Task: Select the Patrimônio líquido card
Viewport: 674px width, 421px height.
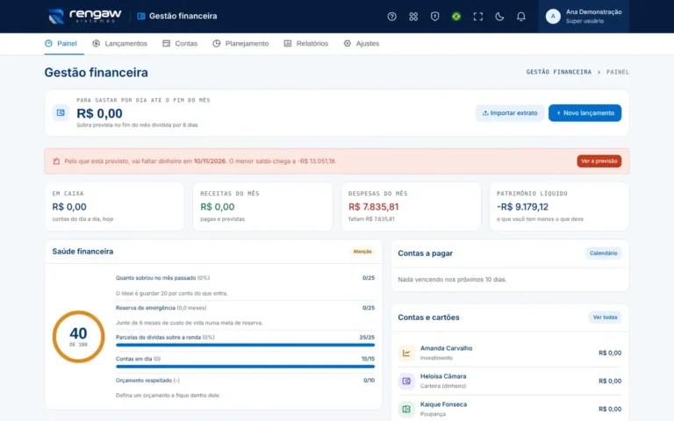Action: tap(559, 207)
